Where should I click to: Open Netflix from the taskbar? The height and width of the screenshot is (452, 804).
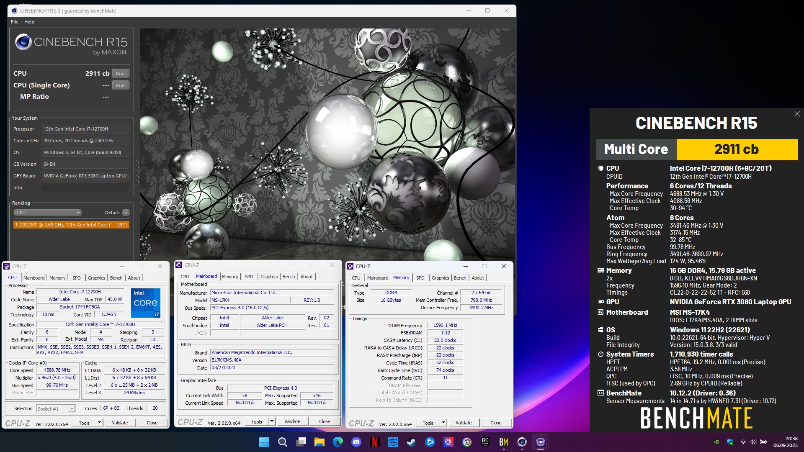pyautogui.click(x=374, y=442)
